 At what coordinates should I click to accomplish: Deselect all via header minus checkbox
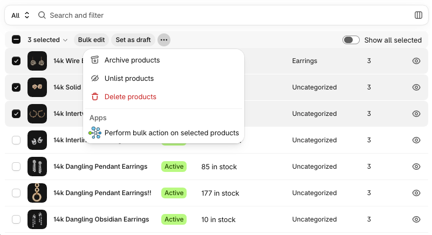pos(16,40)
